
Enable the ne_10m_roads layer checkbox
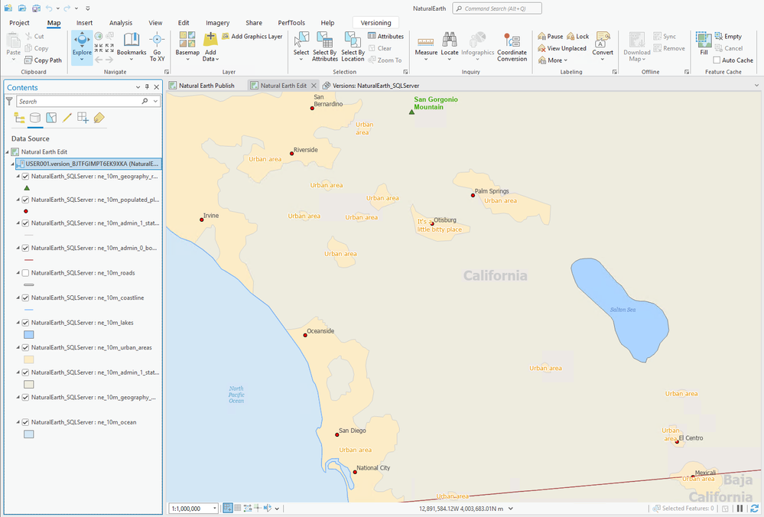(x=26, y=273)
